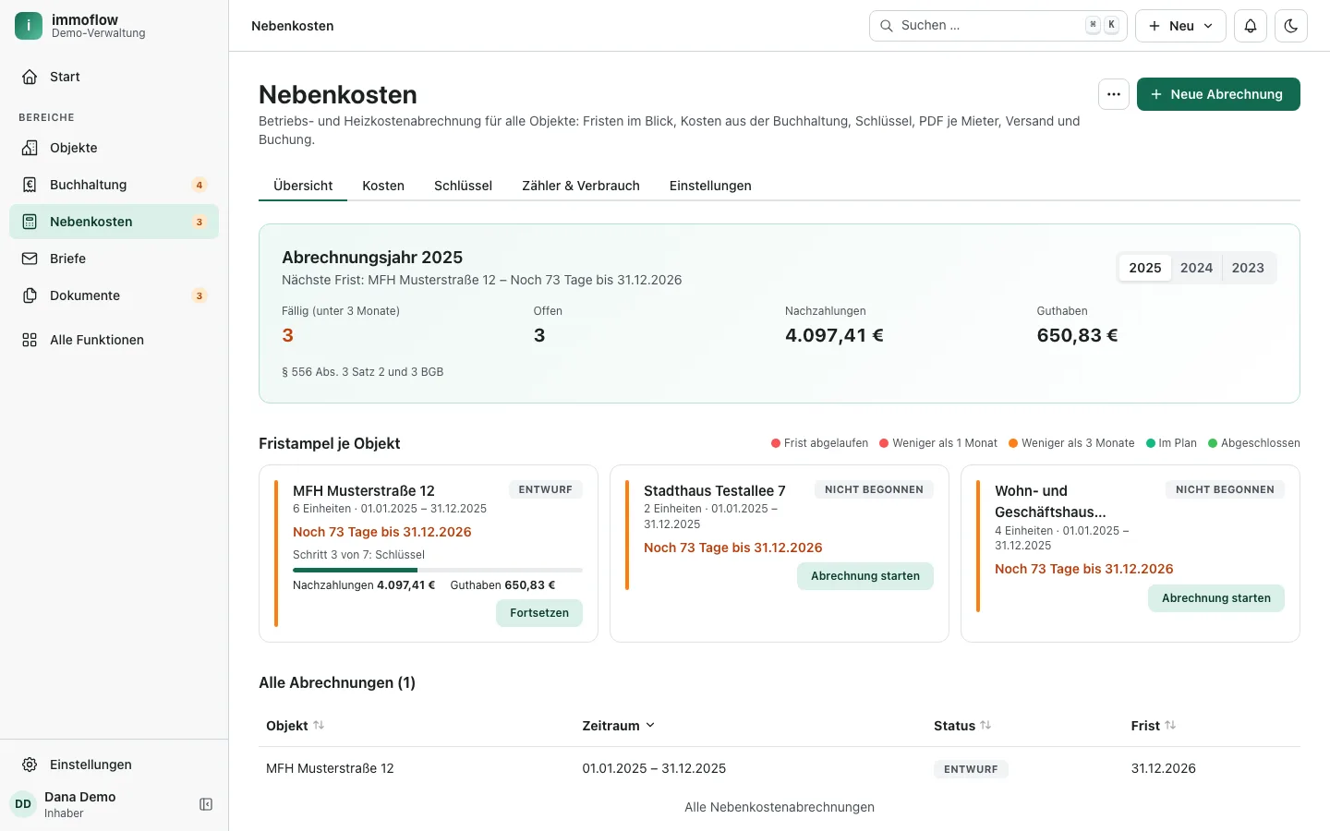This screenshot has width=1330, height=831.
Task: Click the Alle Nebenkostenabrechnungen link
Action: coord(780,807)
